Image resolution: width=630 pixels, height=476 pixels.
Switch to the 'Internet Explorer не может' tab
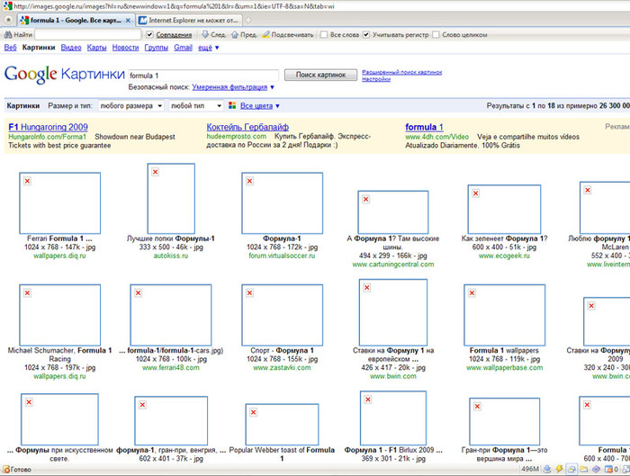click(x=189, y=20)
